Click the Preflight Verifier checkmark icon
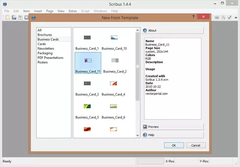Image resolution: width=240 pixels, height=167 pixels. coord(229,18)
